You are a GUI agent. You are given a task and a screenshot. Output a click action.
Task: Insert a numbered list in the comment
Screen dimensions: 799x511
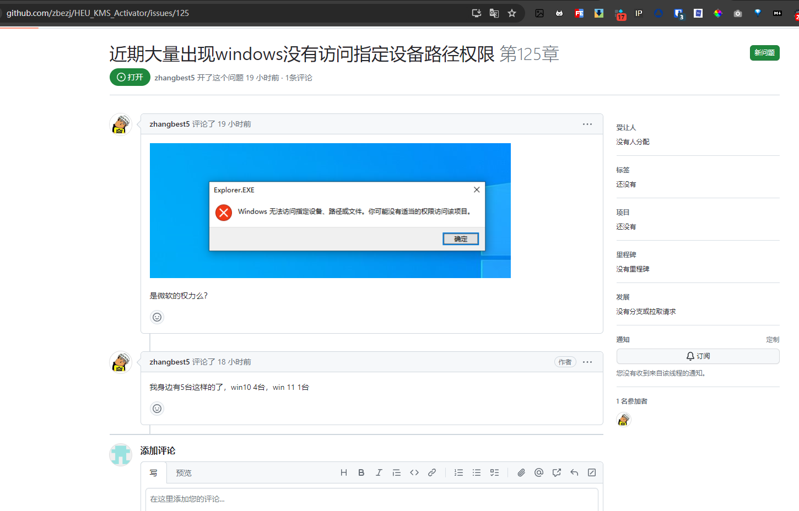458,472
